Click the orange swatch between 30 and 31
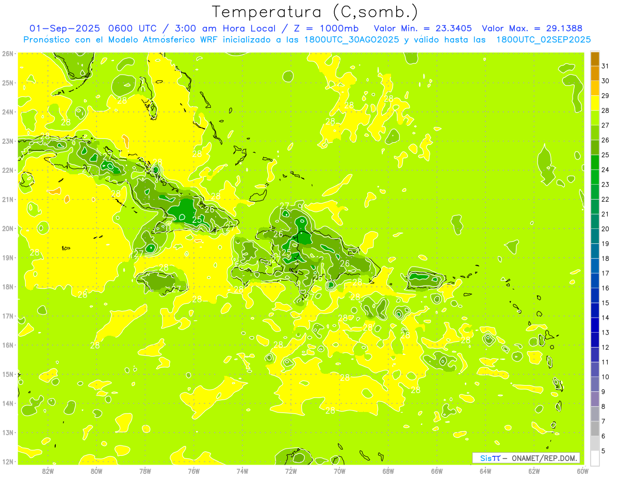 coord(595,74)
